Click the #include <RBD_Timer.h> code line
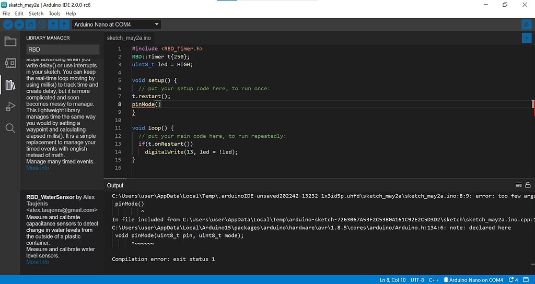 pos(167,49)
